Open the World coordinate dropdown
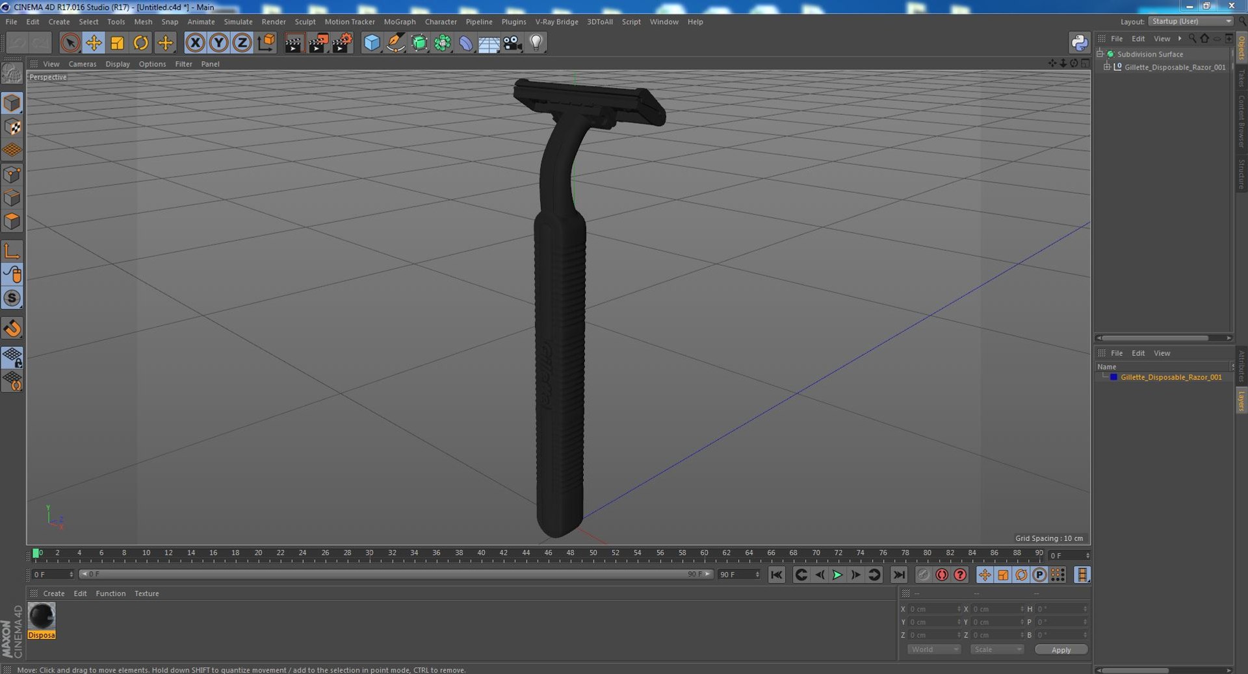Image resolution: width=1248 pixels, height=674 pixels. click(x=934, y=649)
